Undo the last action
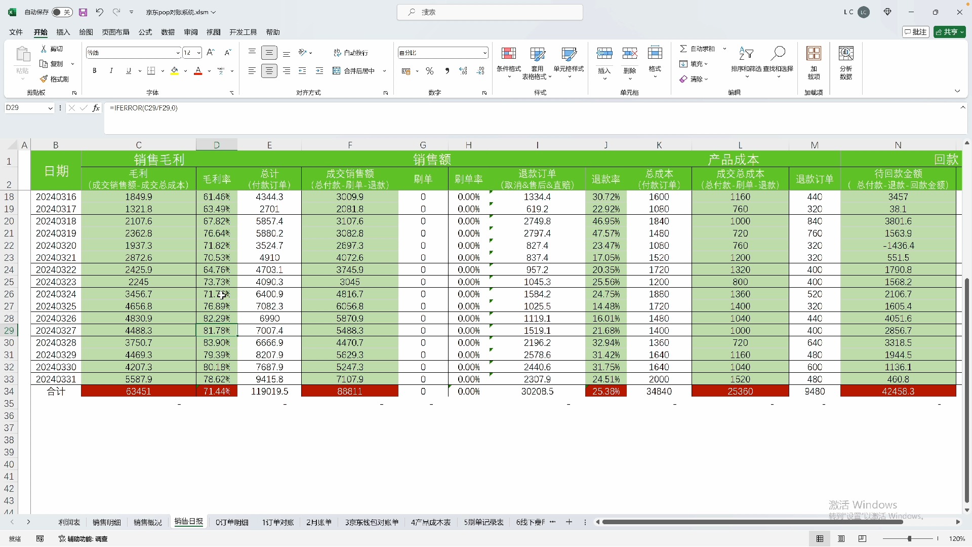Image resolution: width=972 pixels, height=547 pixels. click(100, 12)
